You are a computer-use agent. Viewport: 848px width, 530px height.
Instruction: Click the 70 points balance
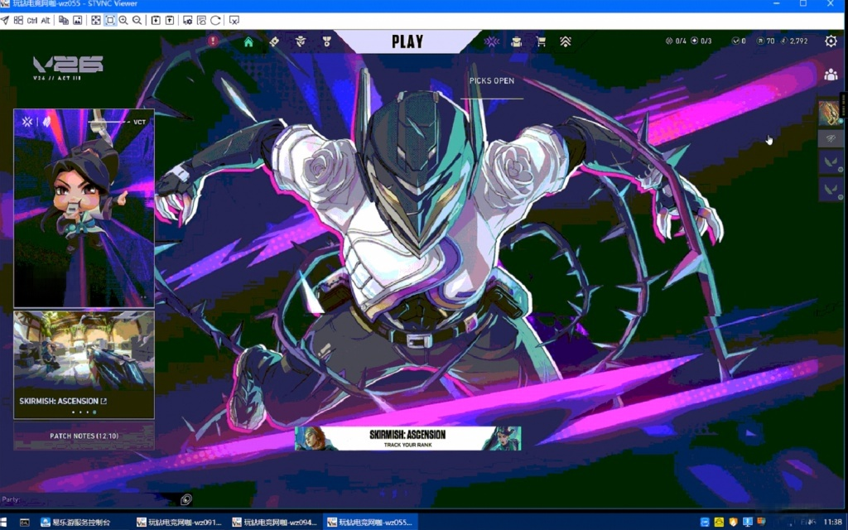pyautogui.click(x=766, y=41)
